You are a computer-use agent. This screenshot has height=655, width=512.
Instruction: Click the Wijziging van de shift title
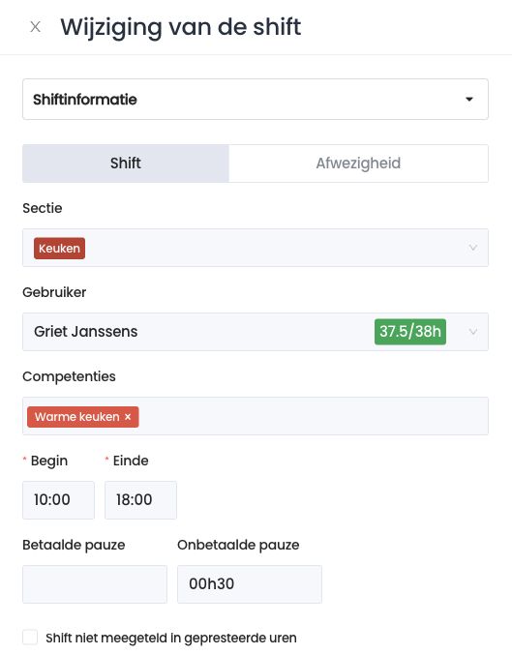pyautogui.click(x=181, y=27)
